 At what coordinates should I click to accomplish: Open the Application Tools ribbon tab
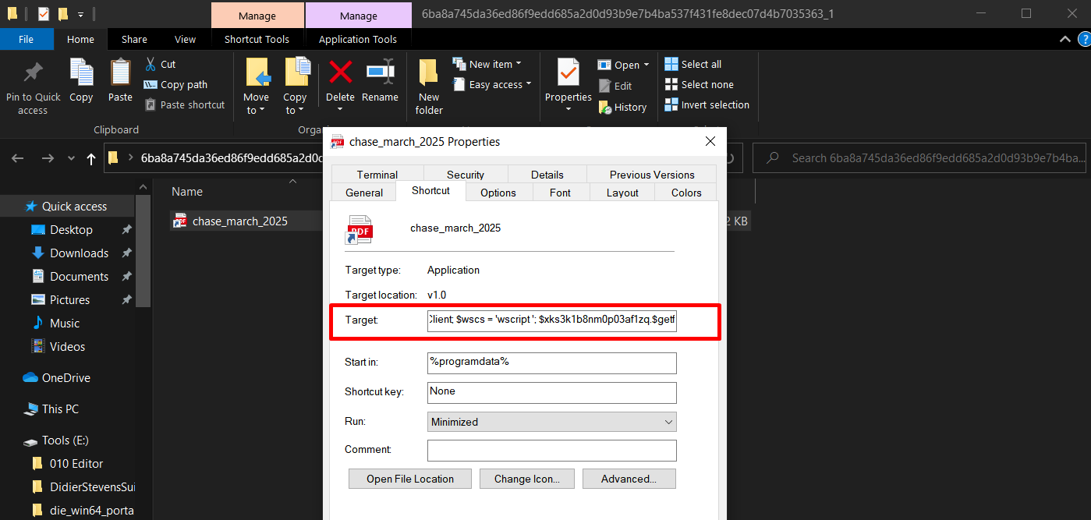[x=358, y=39]
